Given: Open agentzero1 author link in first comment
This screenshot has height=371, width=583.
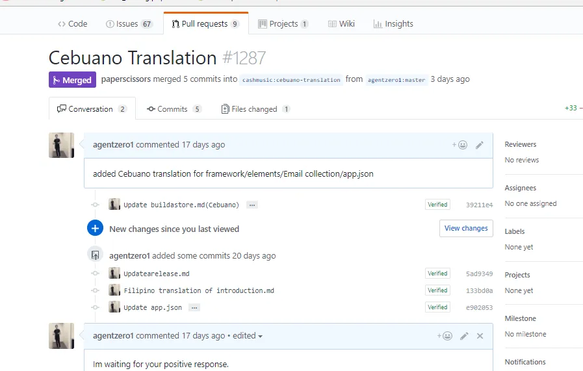Looking at the screenshot, I should (x=113, y=145).
